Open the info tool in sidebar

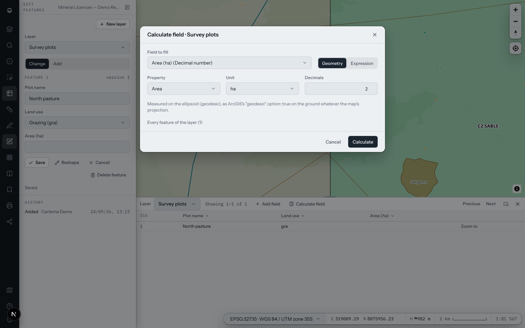[x=9, y=61]
